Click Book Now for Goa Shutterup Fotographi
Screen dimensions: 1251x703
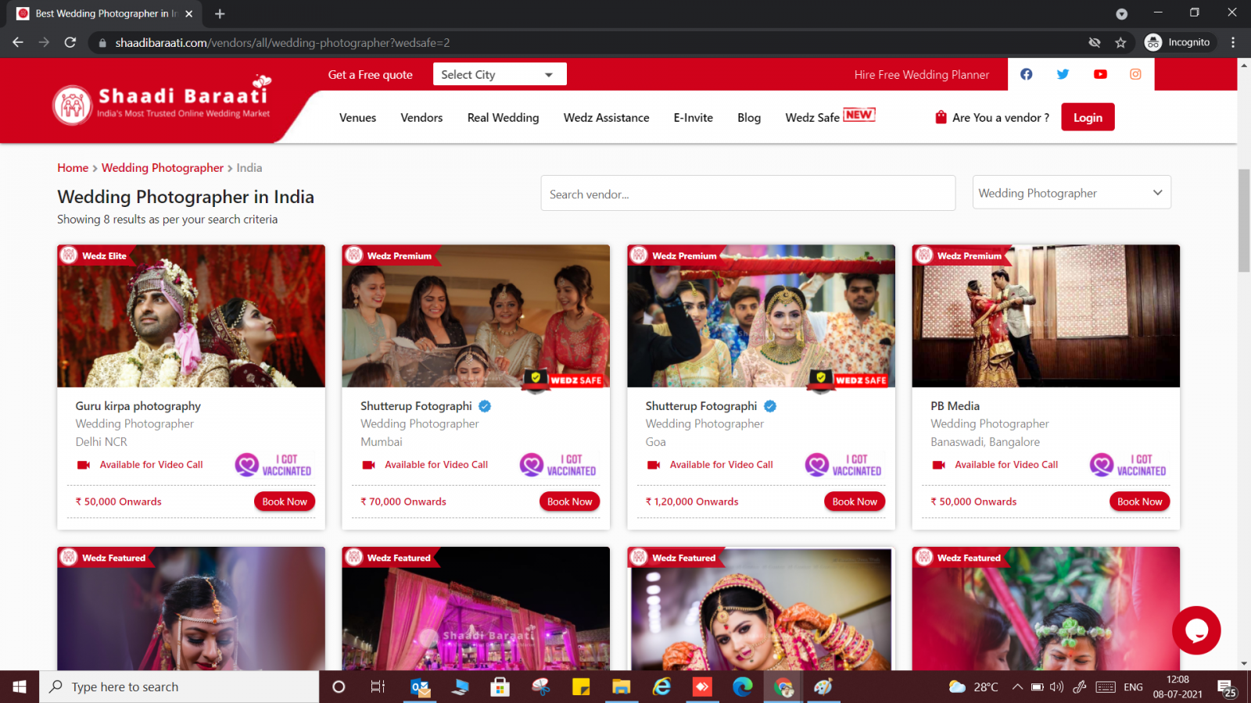tap(855, 501)
